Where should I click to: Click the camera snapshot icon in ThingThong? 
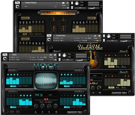(63, 3)
